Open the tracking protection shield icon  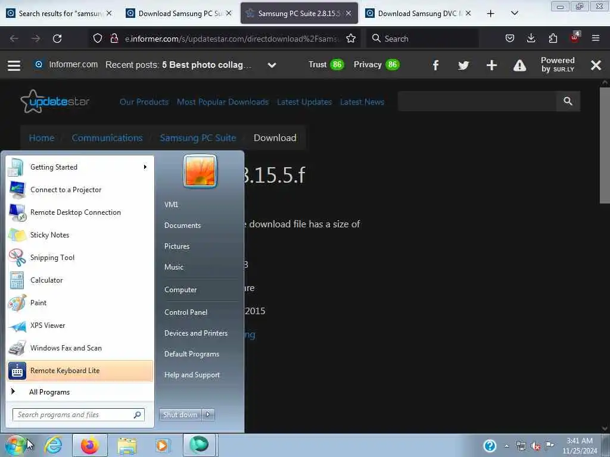pos(98,39)
